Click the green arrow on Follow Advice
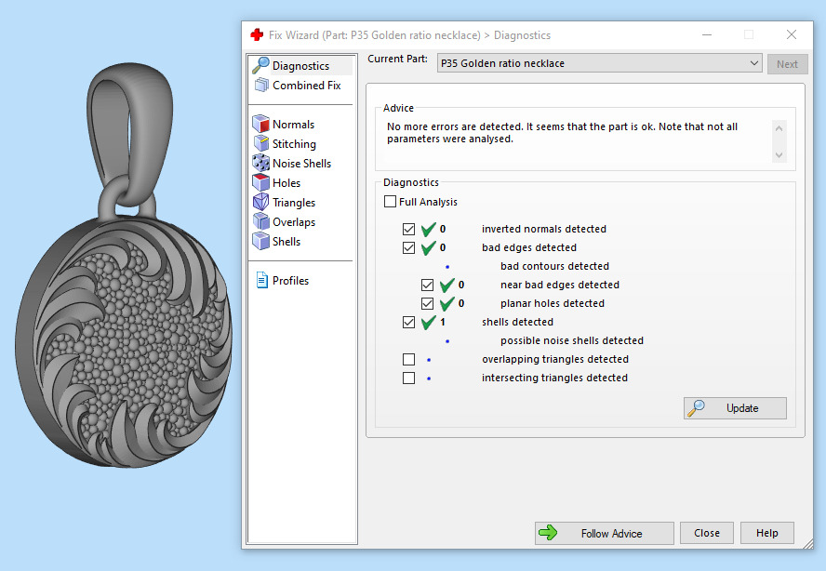This screenshot has height=571, width=826. [x=548, y=533]
